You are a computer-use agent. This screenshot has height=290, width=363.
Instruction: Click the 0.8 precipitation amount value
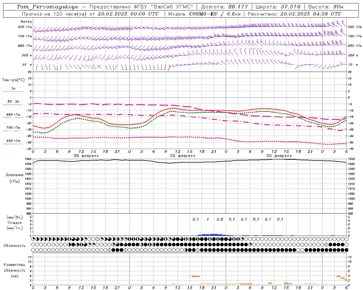coord(220,219)
